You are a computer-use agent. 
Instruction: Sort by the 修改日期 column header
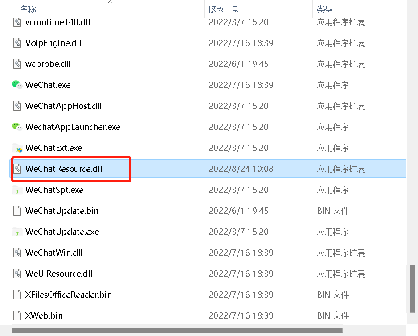(x=225, y=9)
